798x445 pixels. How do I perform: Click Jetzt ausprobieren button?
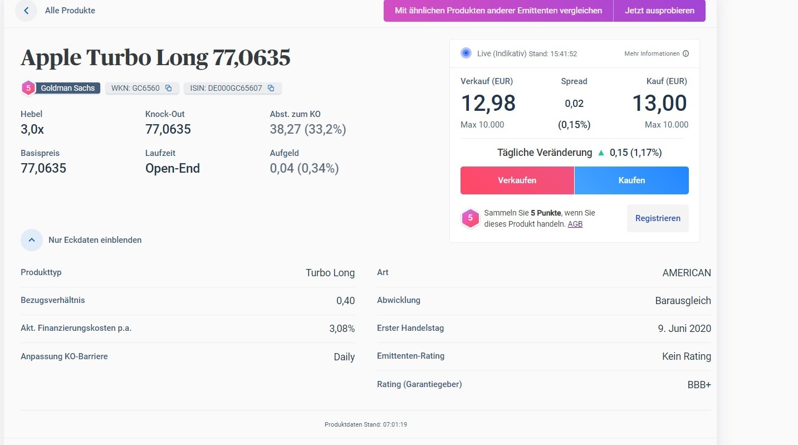coord(659,11)
